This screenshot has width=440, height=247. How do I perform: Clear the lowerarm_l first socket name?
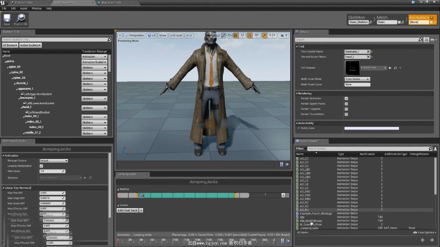[x=368, y=51]
